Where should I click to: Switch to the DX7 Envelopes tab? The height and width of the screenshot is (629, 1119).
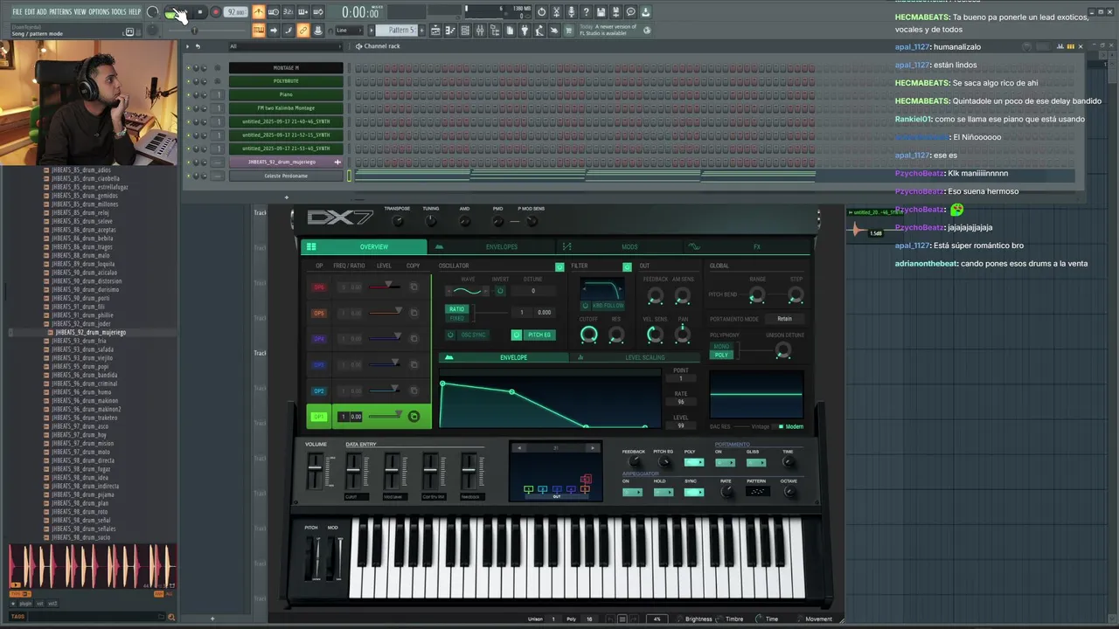tap(490, 247)
